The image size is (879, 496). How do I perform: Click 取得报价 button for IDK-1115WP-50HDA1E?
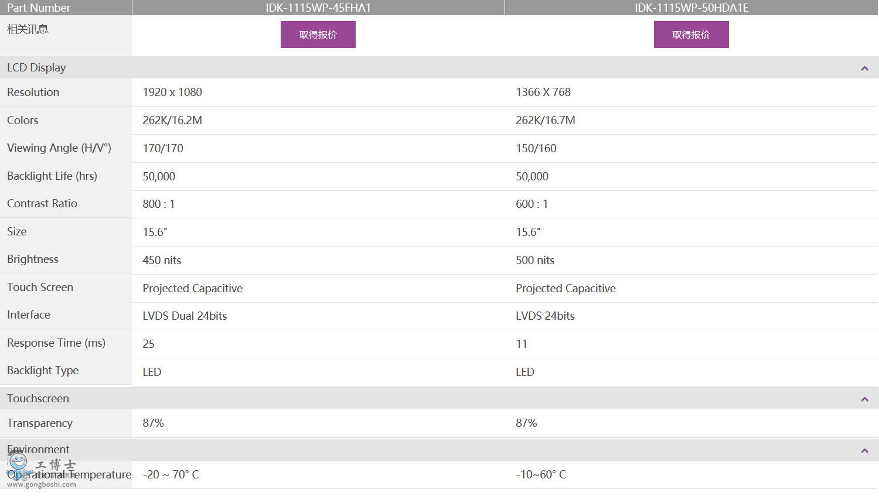(x=691, y=35)
